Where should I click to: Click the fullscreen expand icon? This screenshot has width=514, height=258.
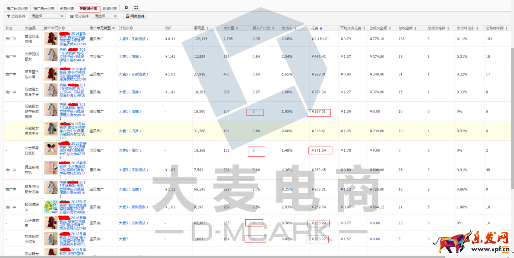click(136, 8)
